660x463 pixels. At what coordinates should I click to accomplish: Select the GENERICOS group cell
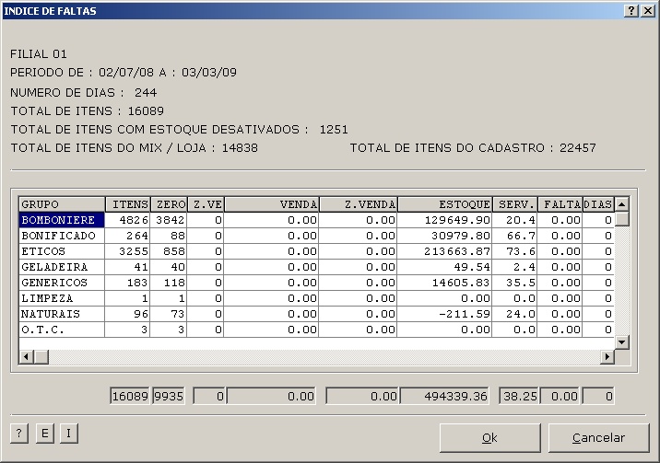click(61, 283)
